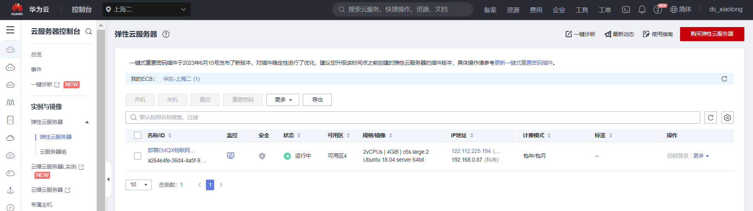Sort by 名称/ID column
753x211 pixels.
170,135
